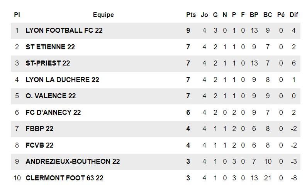Click the Pé column header
The image size is (307, 190).
pyautogui.click(x=281, y=15)
